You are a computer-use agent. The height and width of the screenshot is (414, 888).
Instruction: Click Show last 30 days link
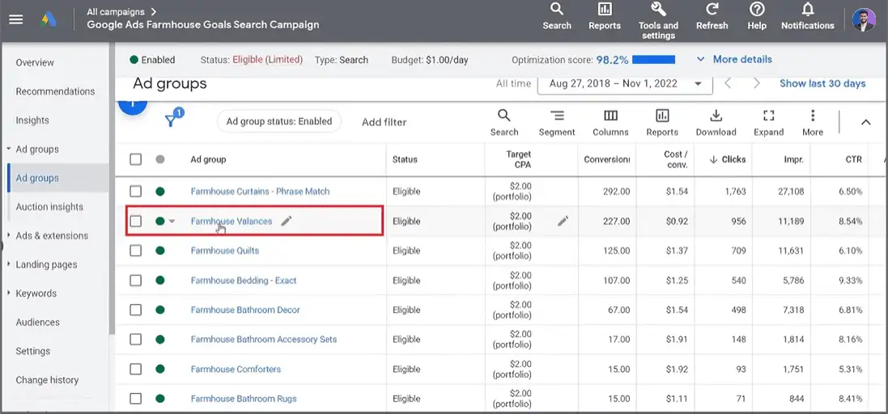point(822,83)
